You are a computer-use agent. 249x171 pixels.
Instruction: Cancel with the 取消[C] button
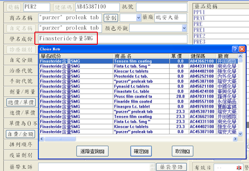coord(182,151)
